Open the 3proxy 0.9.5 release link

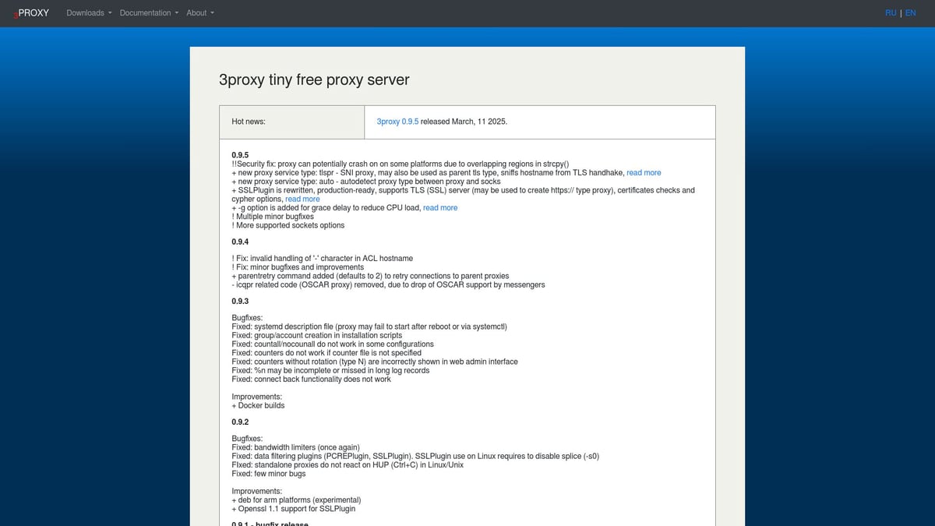pyautogui.click(x=397, y=122)
